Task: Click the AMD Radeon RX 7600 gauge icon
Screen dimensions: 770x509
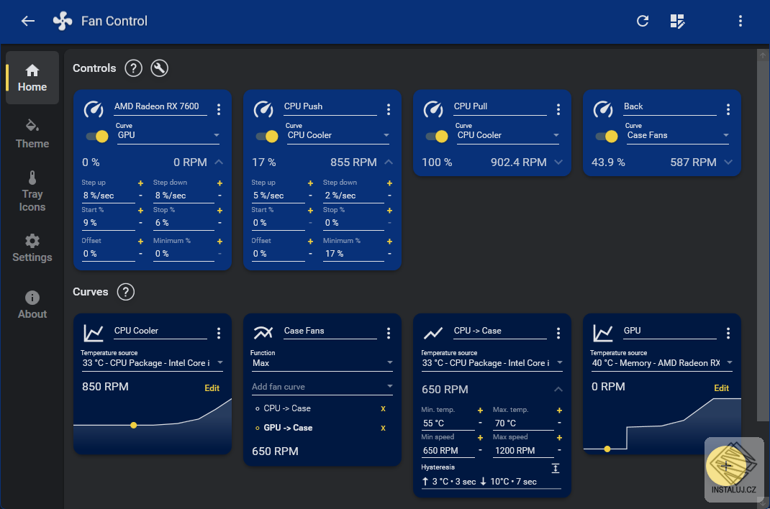Action: [94, 109]
